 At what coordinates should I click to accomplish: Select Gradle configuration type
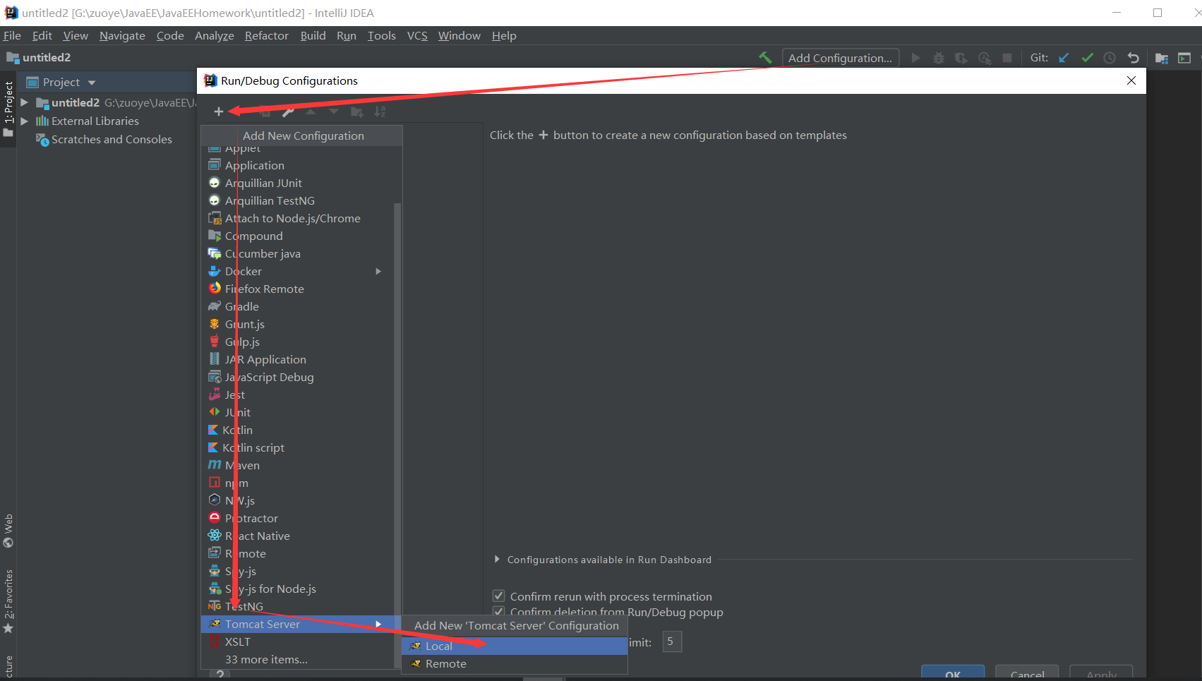(x=301, y=306)
